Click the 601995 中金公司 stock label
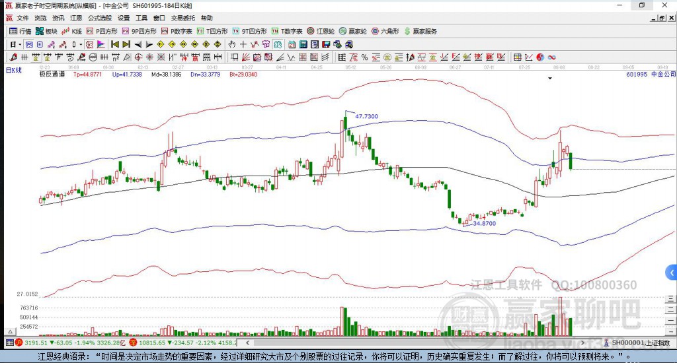This screenshot has width=677, height=363. (651, 74)
